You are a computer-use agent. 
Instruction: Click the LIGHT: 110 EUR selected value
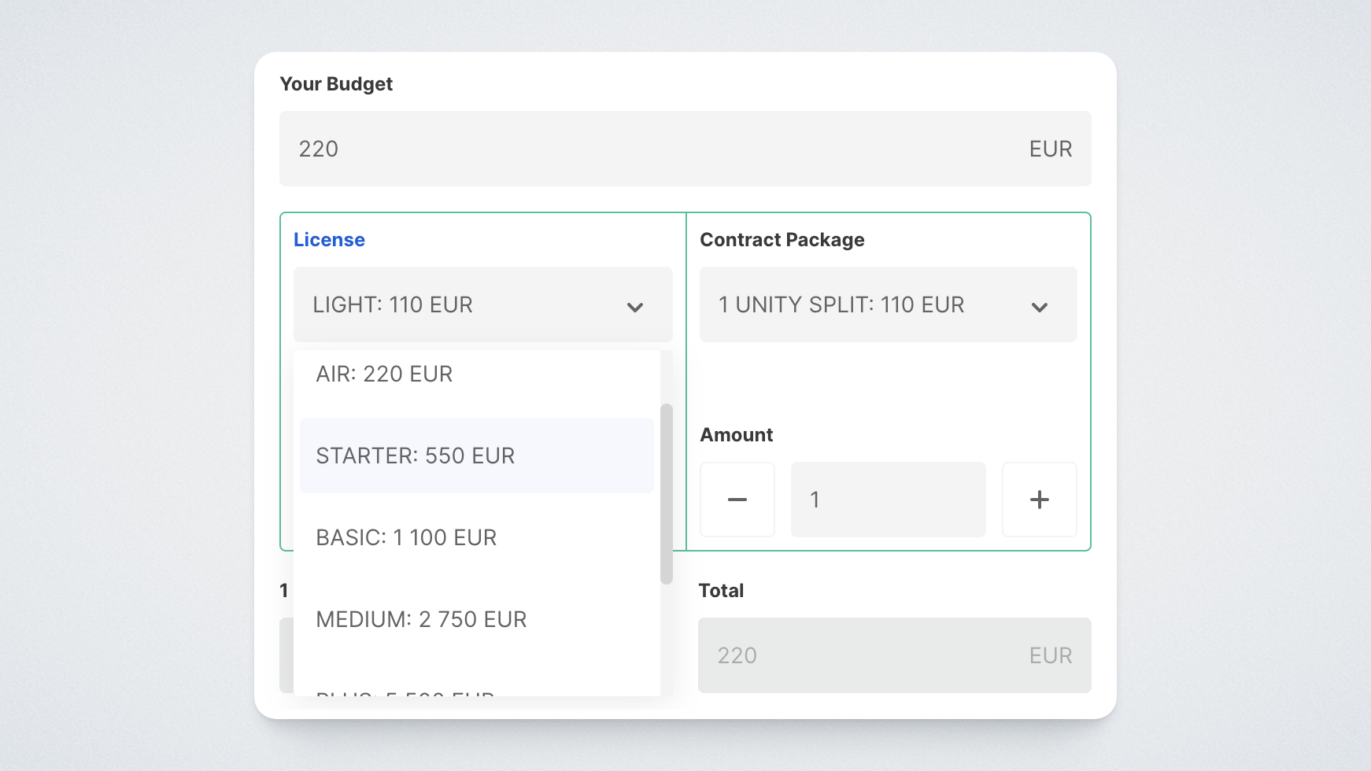point(393,305)
